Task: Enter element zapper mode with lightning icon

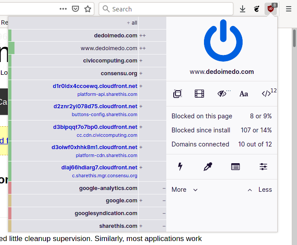Action: point(180,167)
